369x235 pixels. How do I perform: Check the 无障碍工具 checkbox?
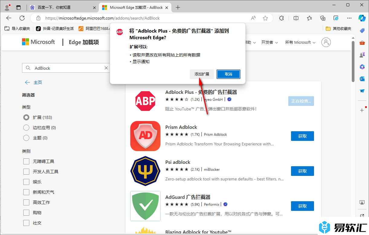[26, 161]
